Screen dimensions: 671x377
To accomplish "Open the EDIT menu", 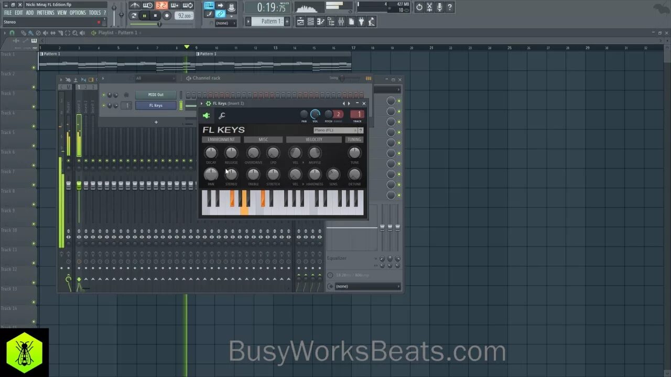I will click(19, 13).
